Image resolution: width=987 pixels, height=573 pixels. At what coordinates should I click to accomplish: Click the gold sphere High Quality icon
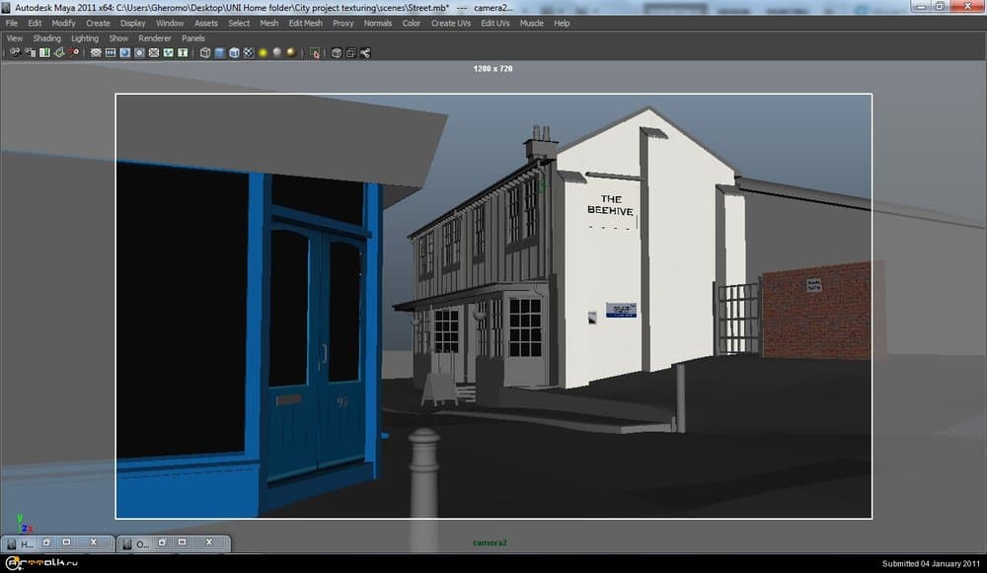(291, 53)
